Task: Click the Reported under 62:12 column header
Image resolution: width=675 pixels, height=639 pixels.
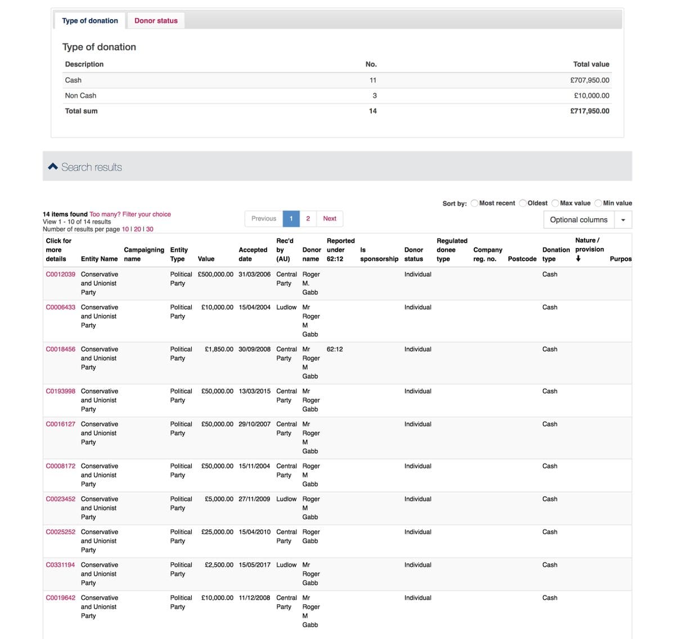Action: (x=341, y=250)
